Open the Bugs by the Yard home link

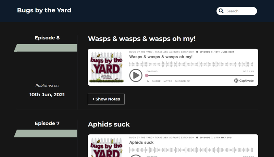point(44,10)
